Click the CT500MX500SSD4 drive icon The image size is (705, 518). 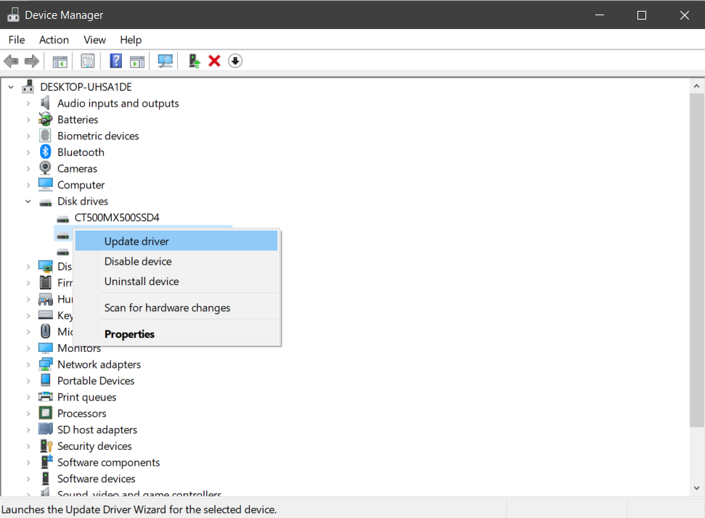point(63,218)
